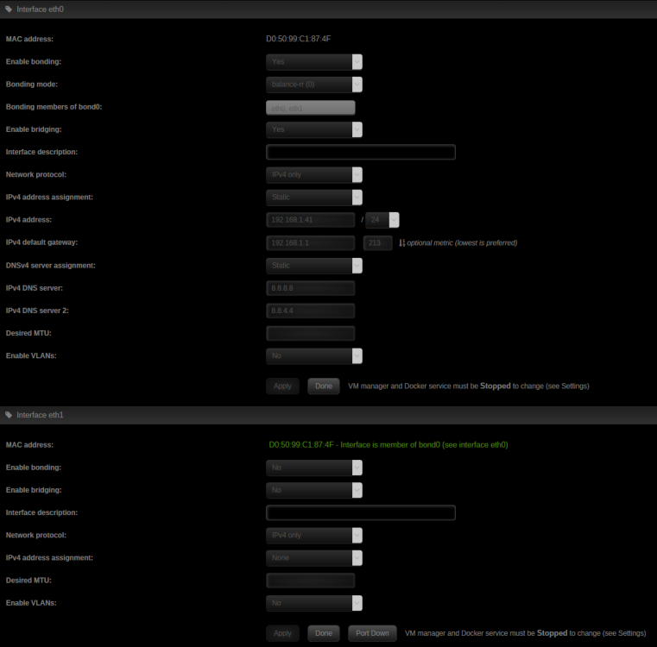Click the optional metric hint text
This screenshot has width=657, height=647.
tap(462, 243)
